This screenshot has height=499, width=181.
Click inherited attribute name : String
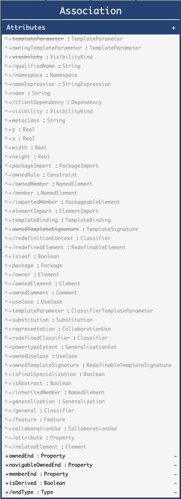point(27,93)
